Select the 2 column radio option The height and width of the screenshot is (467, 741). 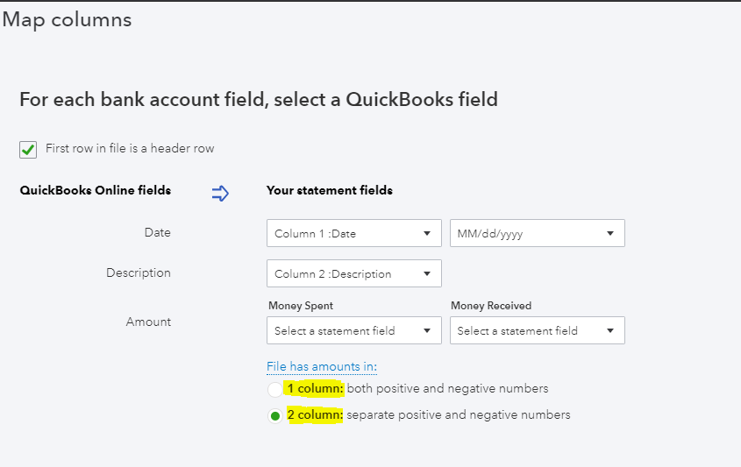(276, 416)
